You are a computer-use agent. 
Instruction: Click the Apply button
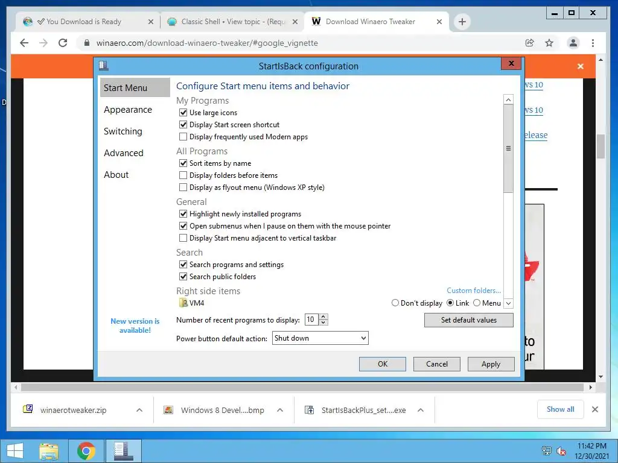491,364
